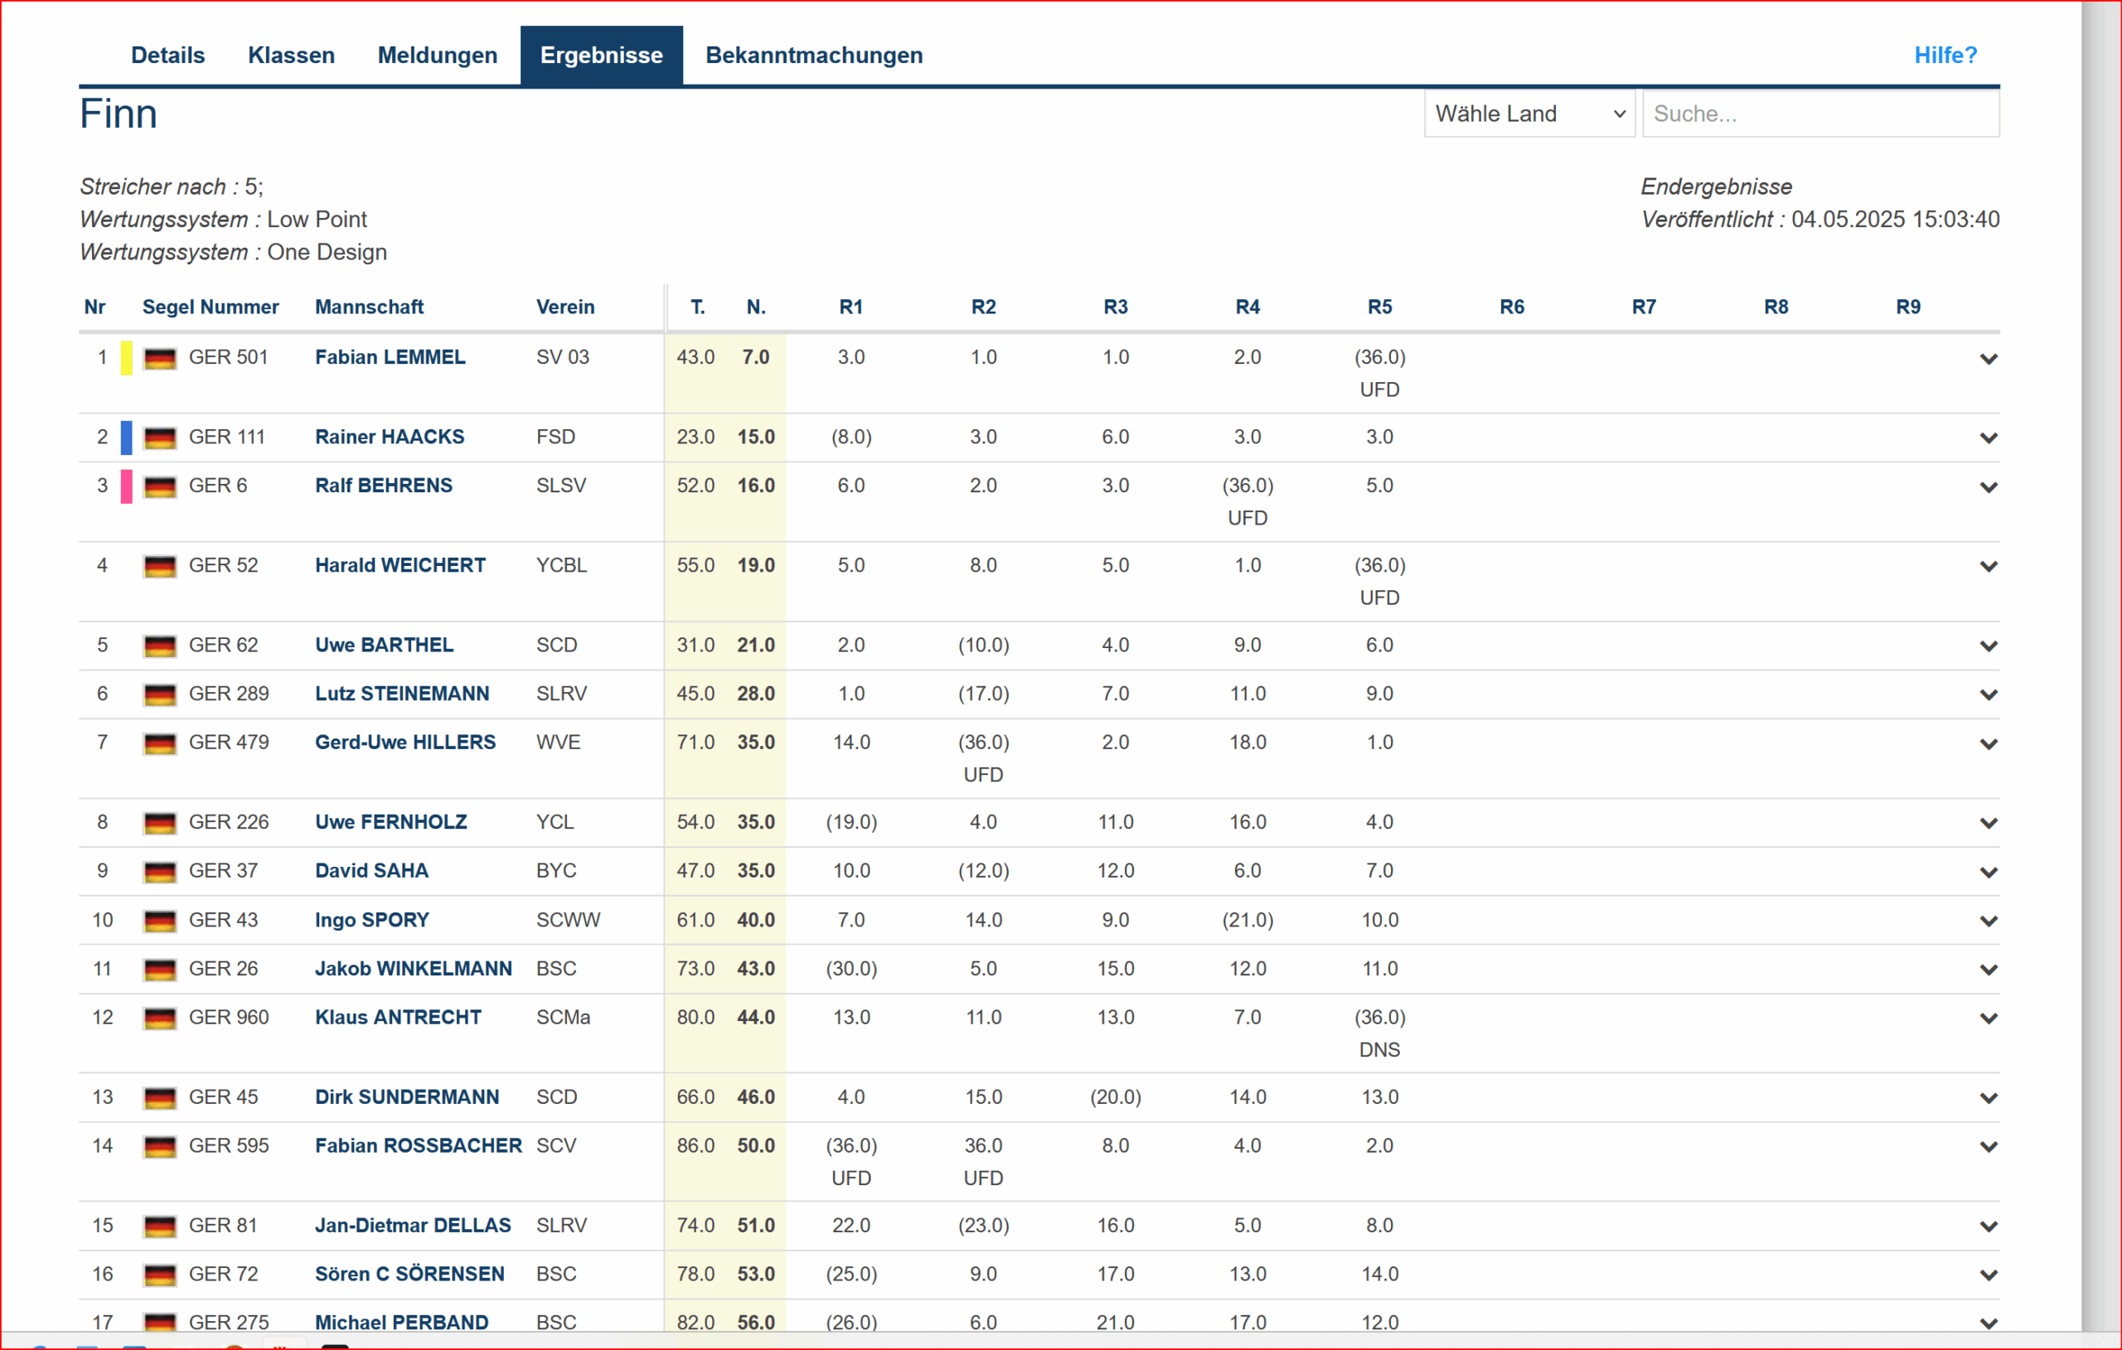Expand Fabian LEMMEL row details

(1988, 359)
